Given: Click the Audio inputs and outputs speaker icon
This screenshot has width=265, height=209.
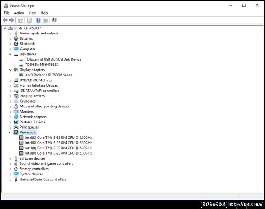Looking at the screenshot, I should [x=16, y=33].
